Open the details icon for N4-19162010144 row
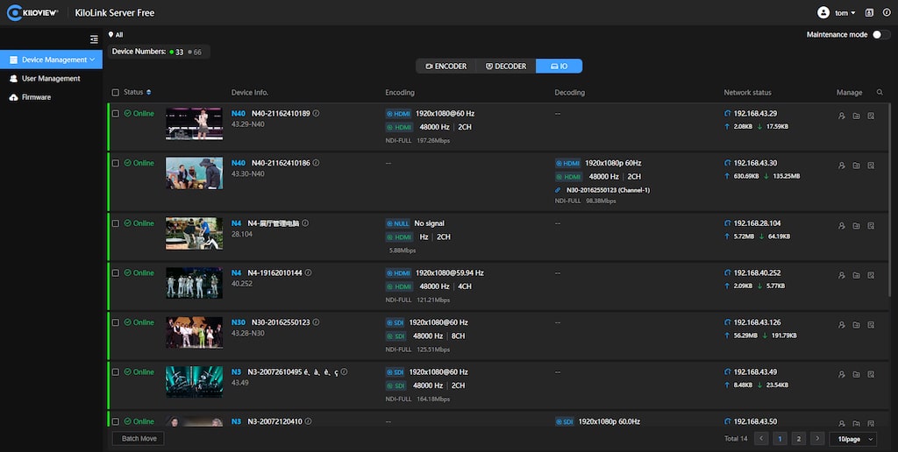Screen dimensions: 898x452 [871, 275]
